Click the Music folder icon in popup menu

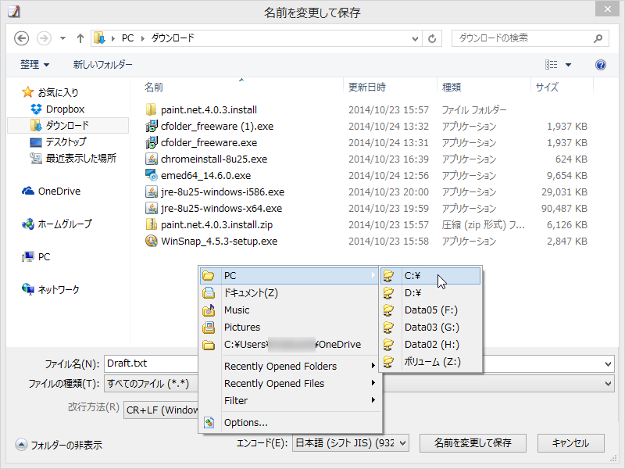209,310
